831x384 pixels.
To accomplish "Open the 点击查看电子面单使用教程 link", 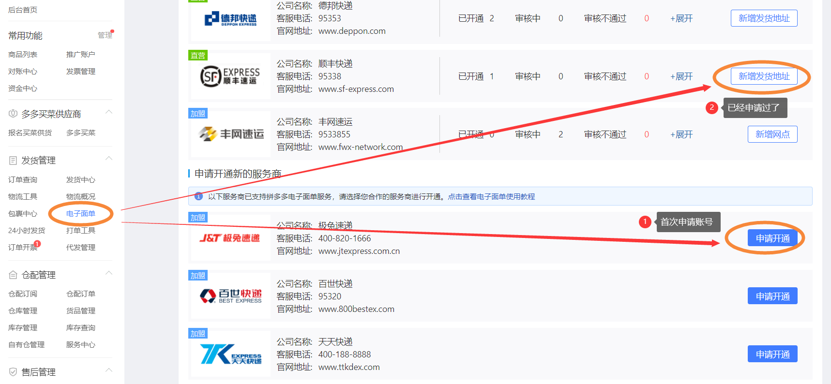I will tap(491, 197).
